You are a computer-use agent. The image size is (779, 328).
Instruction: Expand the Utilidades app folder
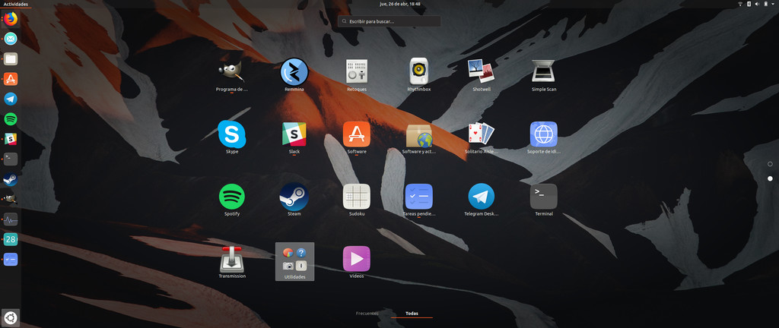point(294,262)
